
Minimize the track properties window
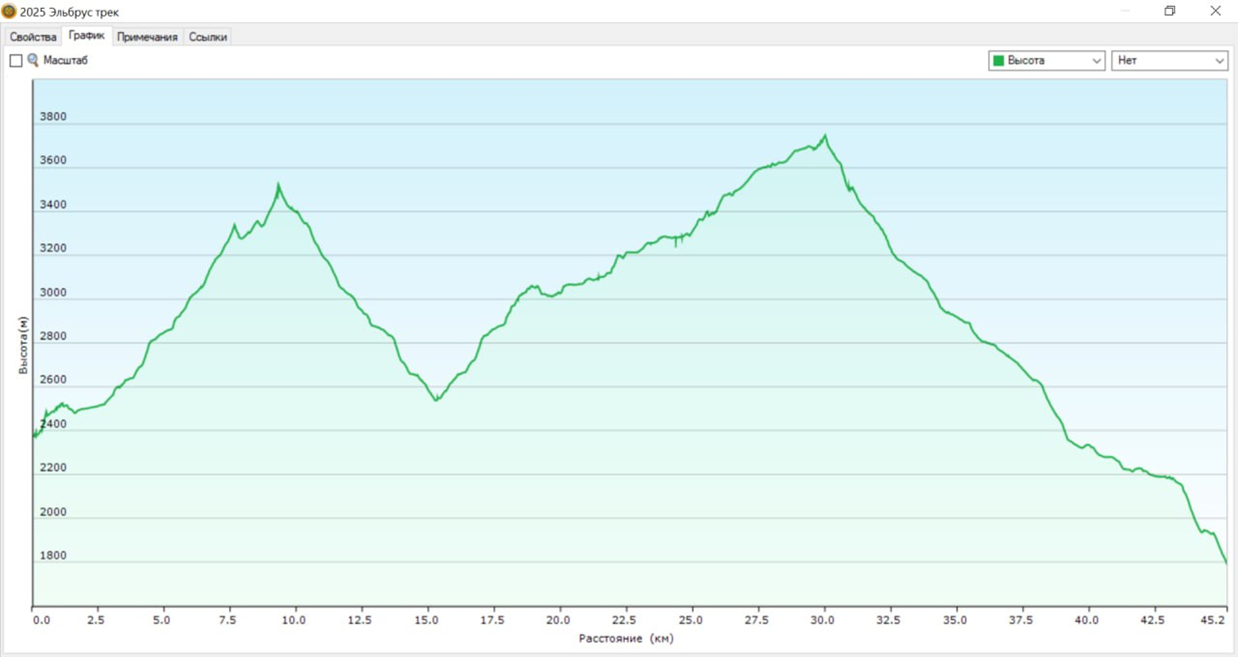tap(1125, 11)
